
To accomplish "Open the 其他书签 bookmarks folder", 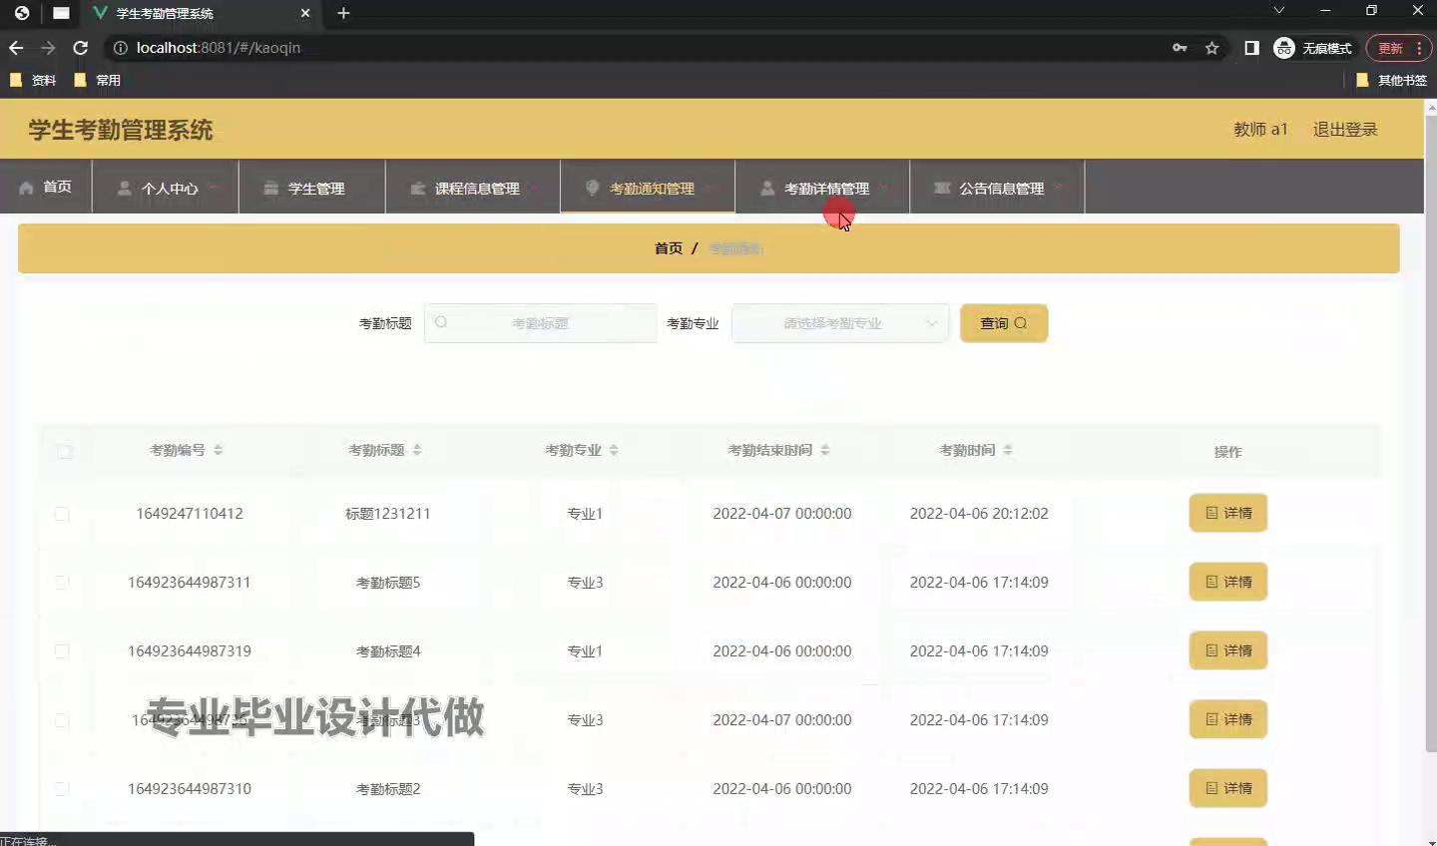I will (x=1391, y=80).
